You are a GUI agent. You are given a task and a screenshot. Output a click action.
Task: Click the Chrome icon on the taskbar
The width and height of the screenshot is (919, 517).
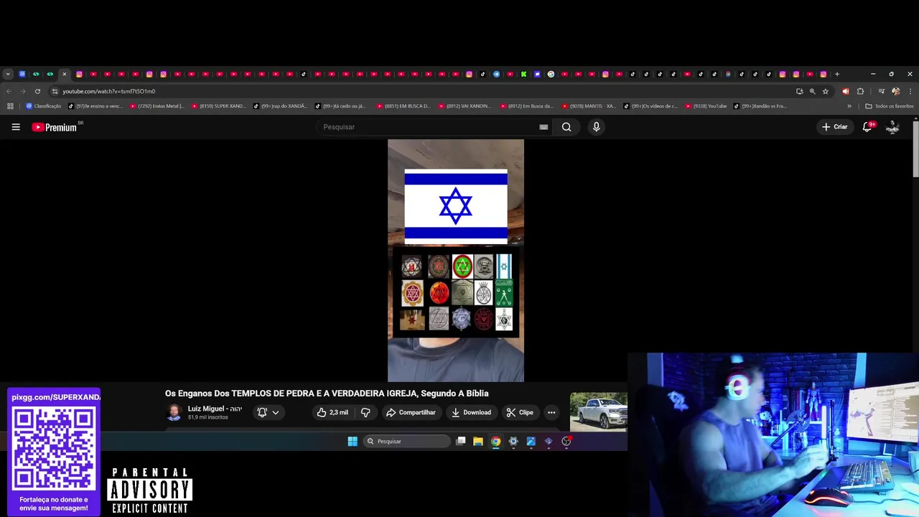click(x=495, y=442)
